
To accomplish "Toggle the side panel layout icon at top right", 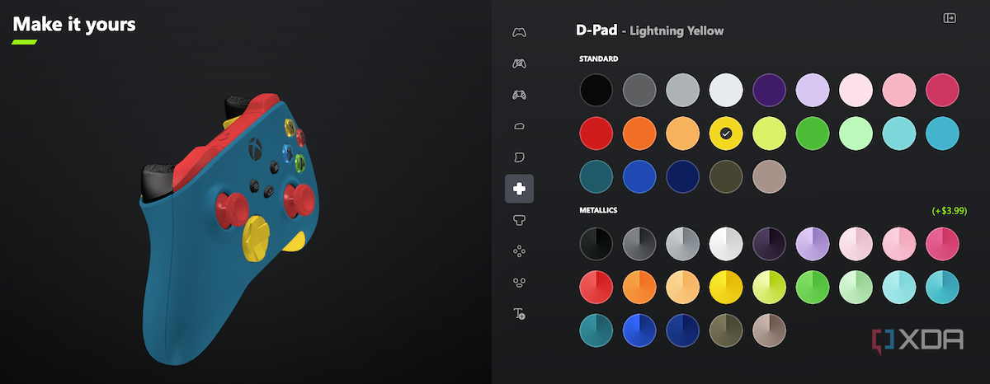I will point(950,18).
